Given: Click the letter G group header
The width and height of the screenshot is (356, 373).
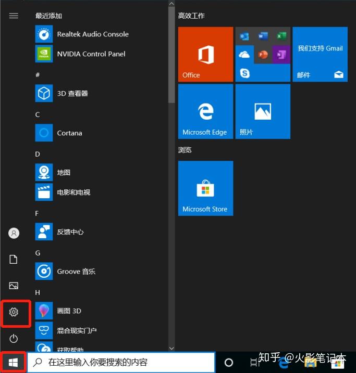Looking at the screenshot, I should (x=38, y=253).
